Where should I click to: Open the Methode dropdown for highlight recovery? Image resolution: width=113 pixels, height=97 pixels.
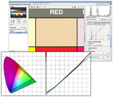point(101,45)
